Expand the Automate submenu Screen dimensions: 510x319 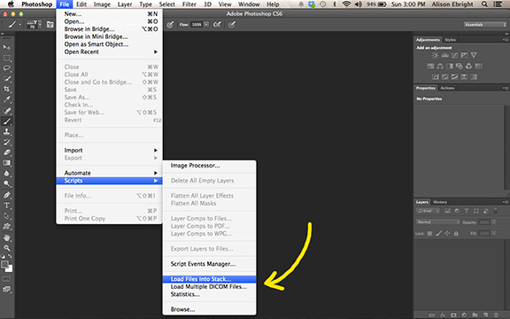[x=109, y=173]
